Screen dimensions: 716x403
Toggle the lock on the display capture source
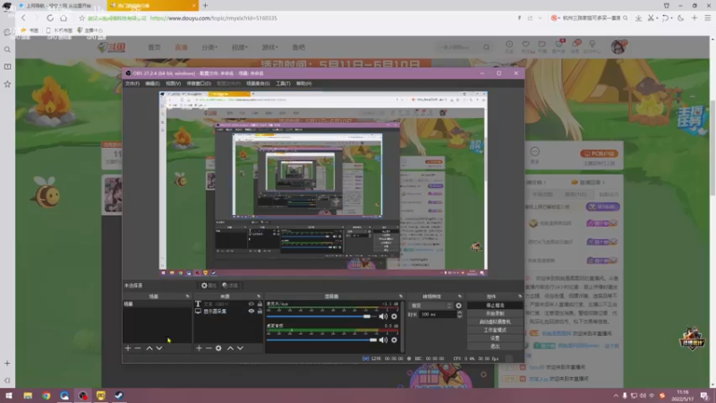click(x=260, y=311)
